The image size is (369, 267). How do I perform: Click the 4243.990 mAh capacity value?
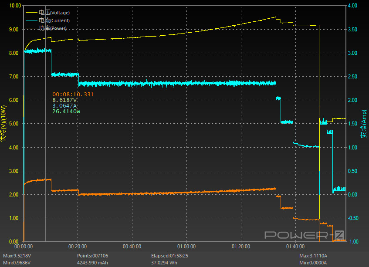[92, 263]
